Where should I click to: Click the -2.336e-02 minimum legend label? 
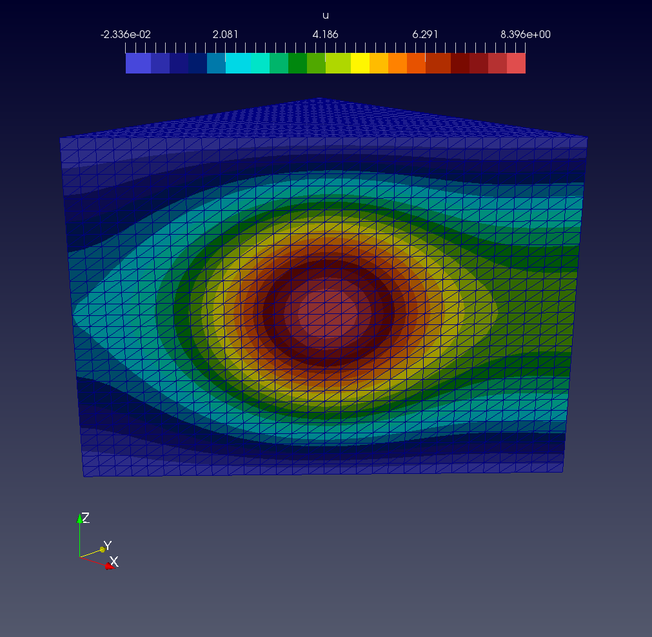tap(126, 35)
